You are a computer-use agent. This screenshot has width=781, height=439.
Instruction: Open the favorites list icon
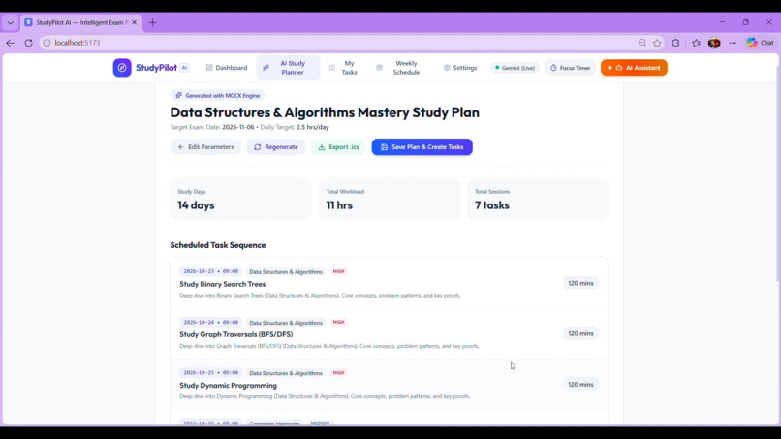[696, 43]
